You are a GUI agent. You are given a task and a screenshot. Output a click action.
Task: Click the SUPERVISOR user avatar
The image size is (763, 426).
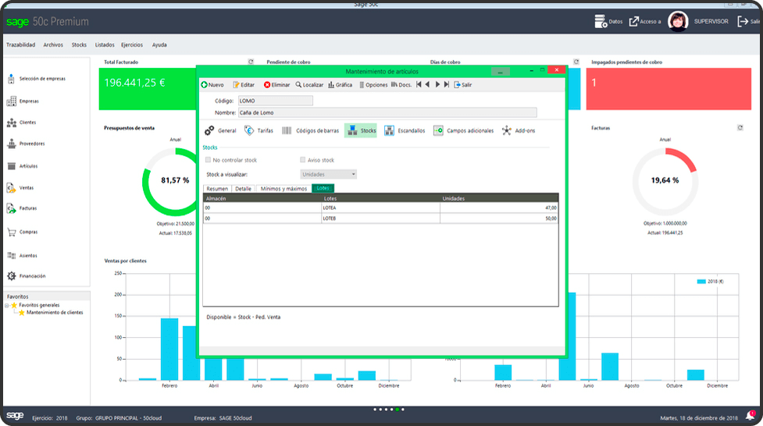[678, 21]
